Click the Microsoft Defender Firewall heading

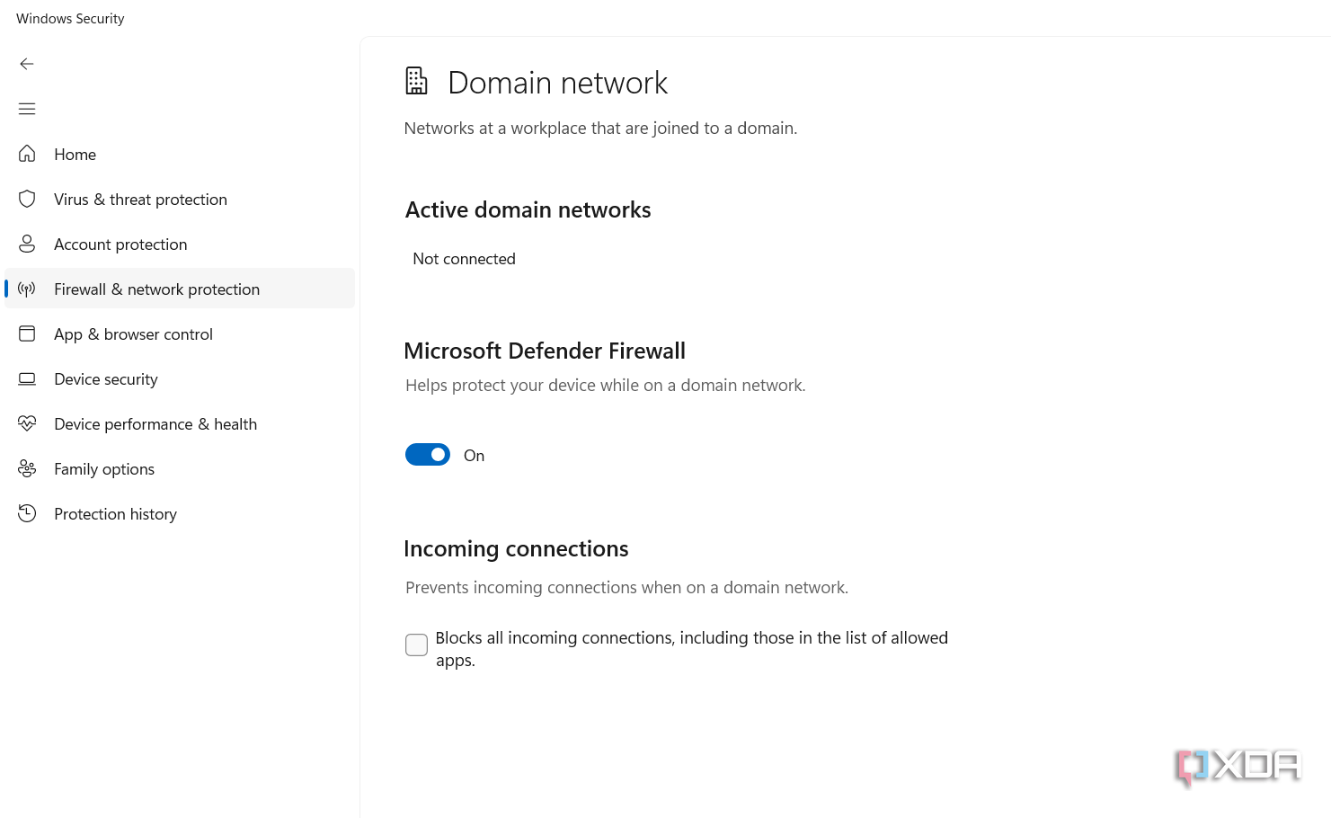tap(545, 351)
